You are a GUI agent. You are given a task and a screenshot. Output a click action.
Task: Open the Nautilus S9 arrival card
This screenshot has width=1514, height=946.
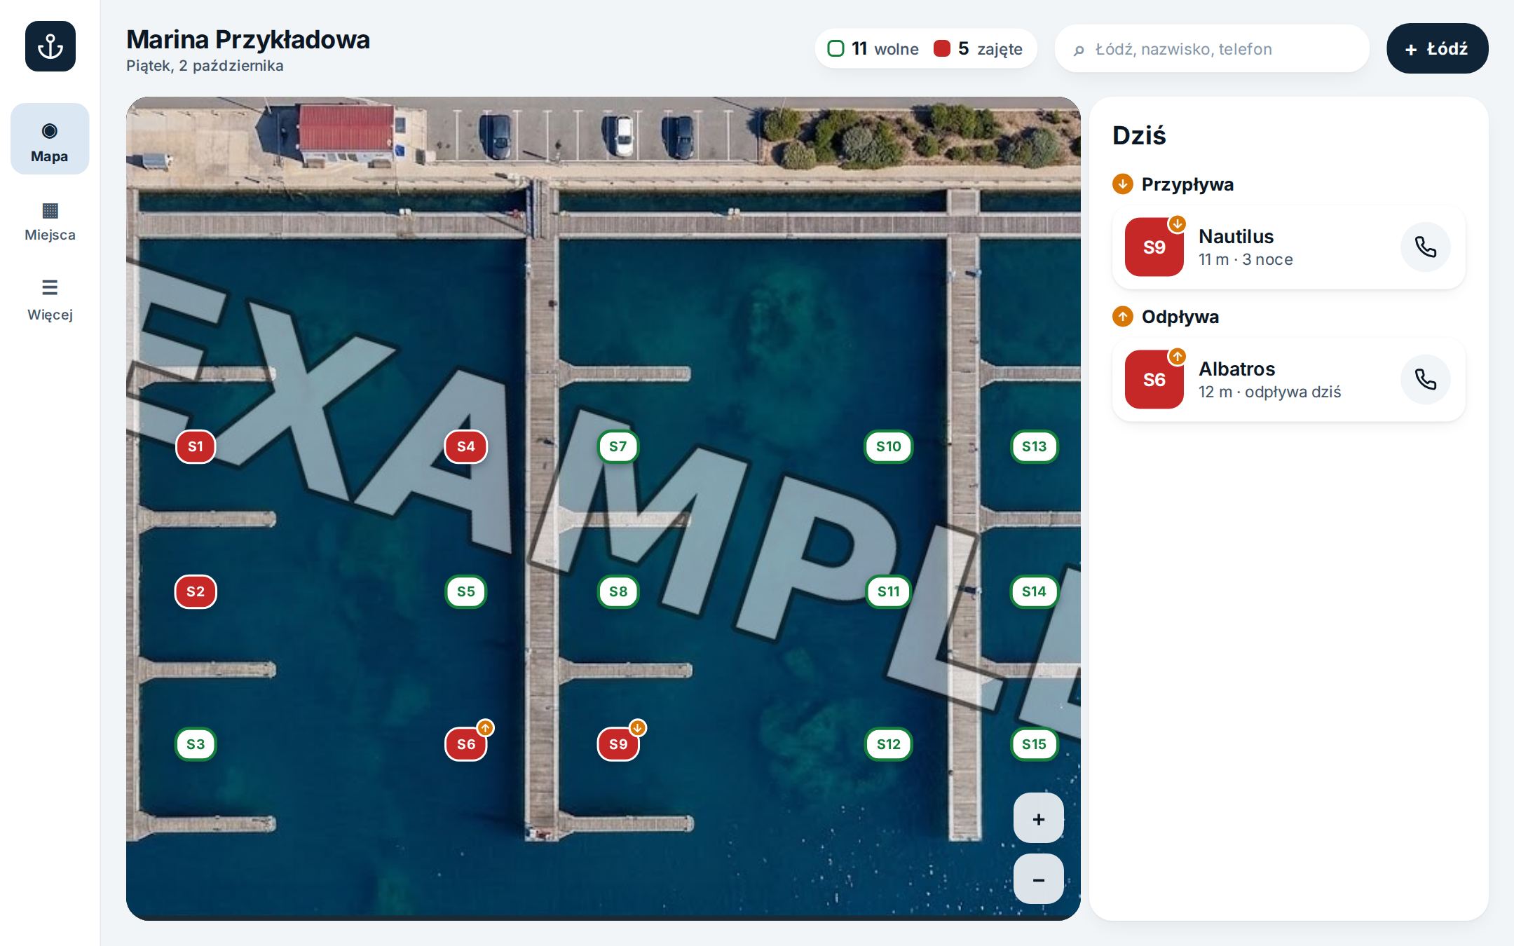(x=1288, y=247)
